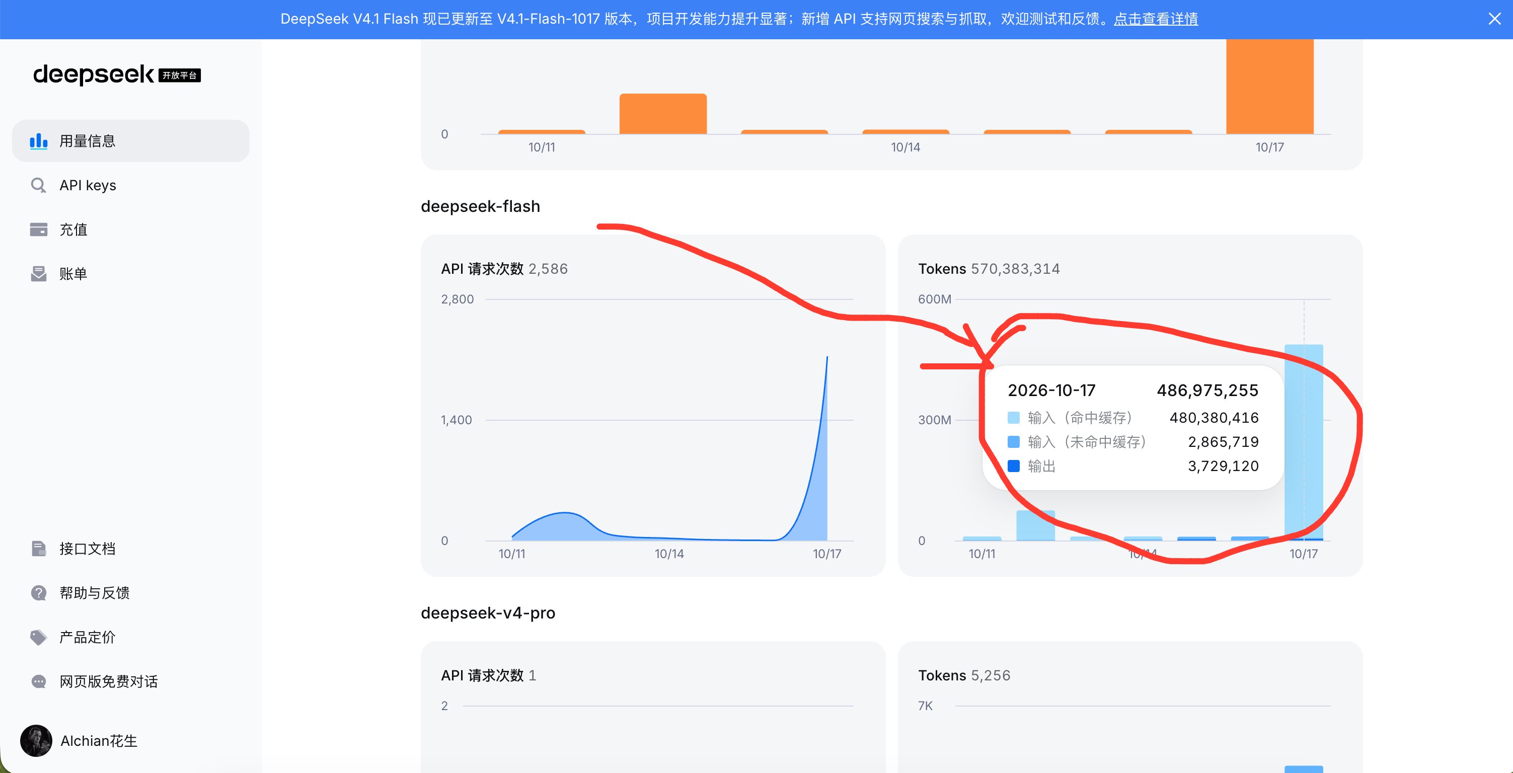Viewport: 1513px width, 773px height.
Task: Click the second orange bar after 10/11
Action: (x=663, y=114)
